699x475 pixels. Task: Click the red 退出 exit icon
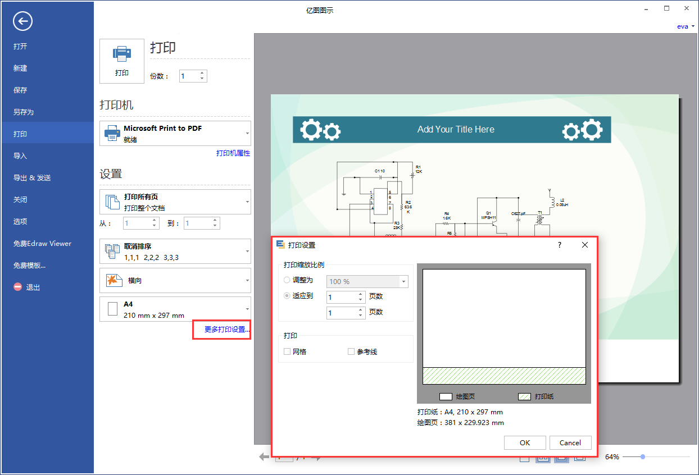pyautogui.click(x=17, y=287)
